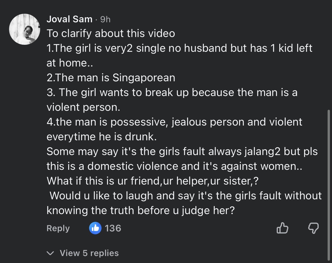Dislike the comment with thumbs down
The image size is (332, 263).
(313, 228)
